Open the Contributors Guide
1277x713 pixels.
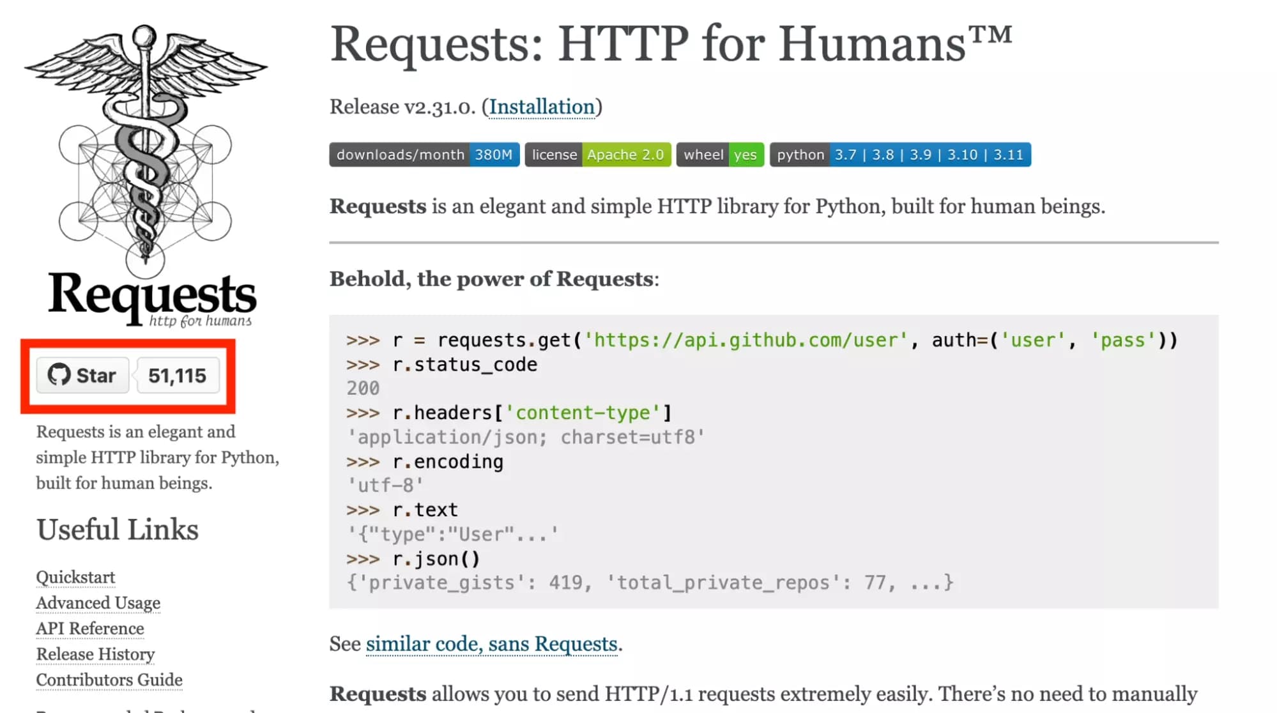[109, 680]
